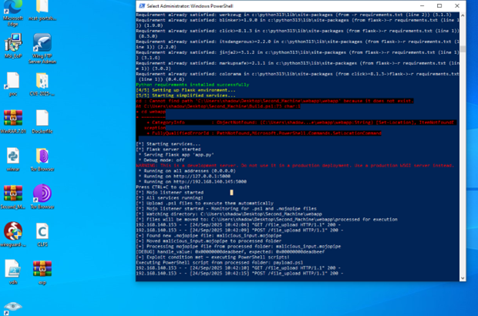Screen dimensions: 478x316
Task: Select the poc file on desktop
Action: coord(13,81)
